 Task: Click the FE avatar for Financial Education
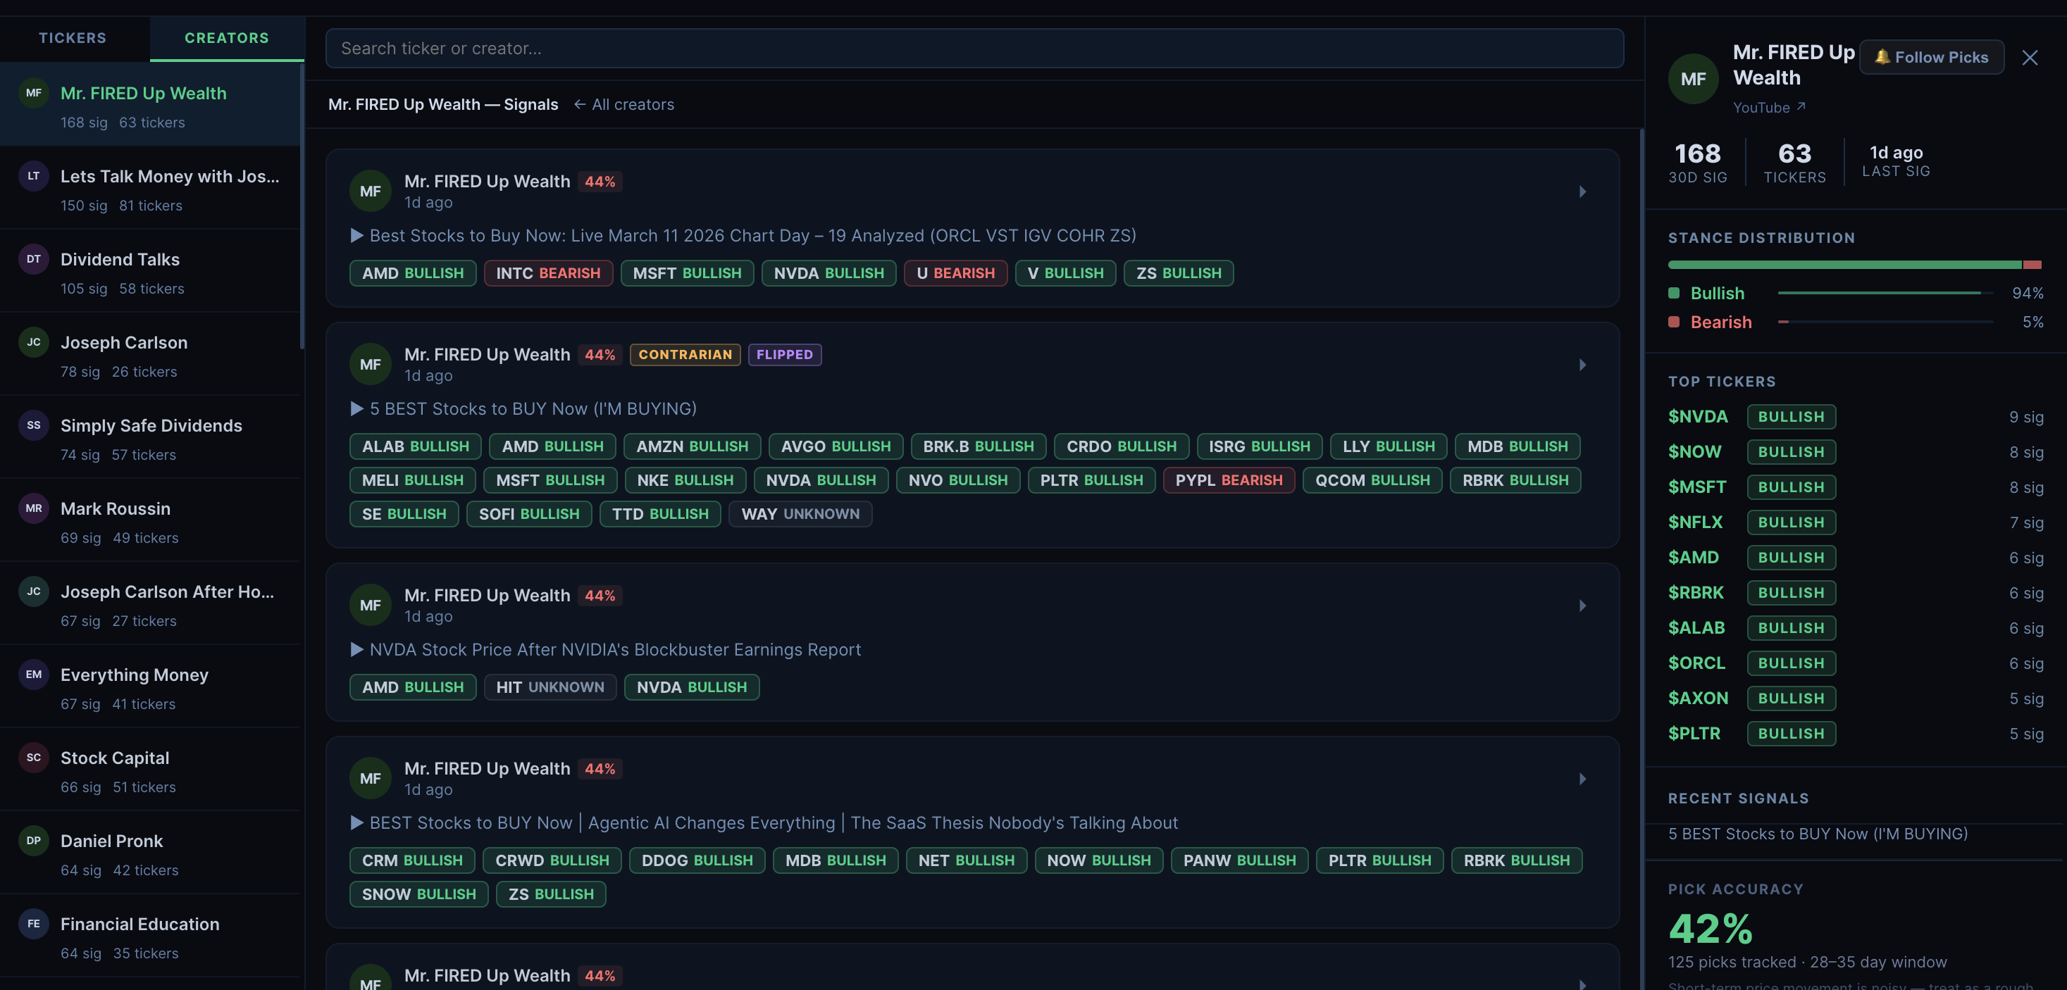pyautogui.click(x=34, y=923)
